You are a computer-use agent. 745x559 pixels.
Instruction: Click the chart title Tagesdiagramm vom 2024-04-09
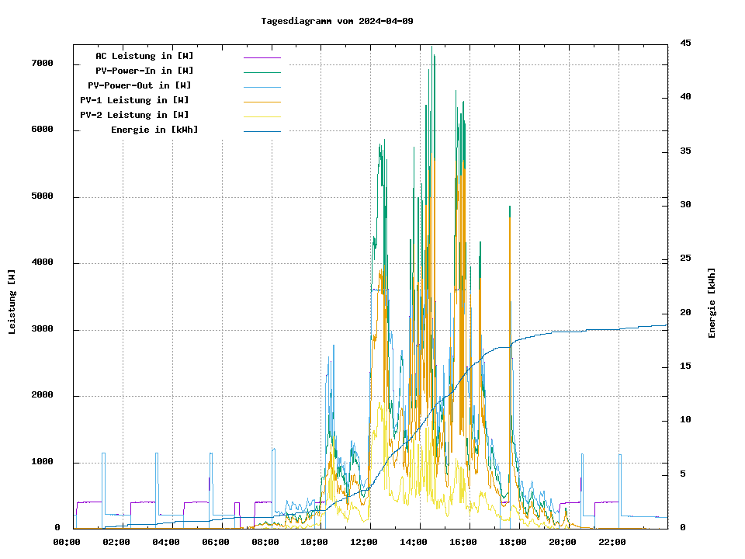pyautogui.click(x=337, y=21)
